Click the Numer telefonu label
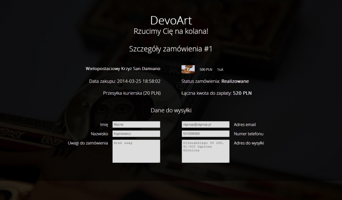The width and height of the screenshot is (342, 200). (x=249, y=134)
